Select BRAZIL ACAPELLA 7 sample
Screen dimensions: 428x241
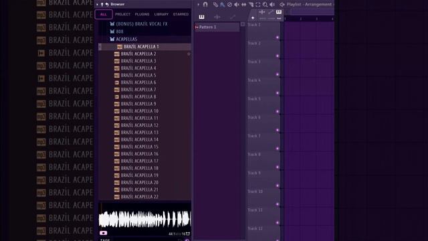138,90
